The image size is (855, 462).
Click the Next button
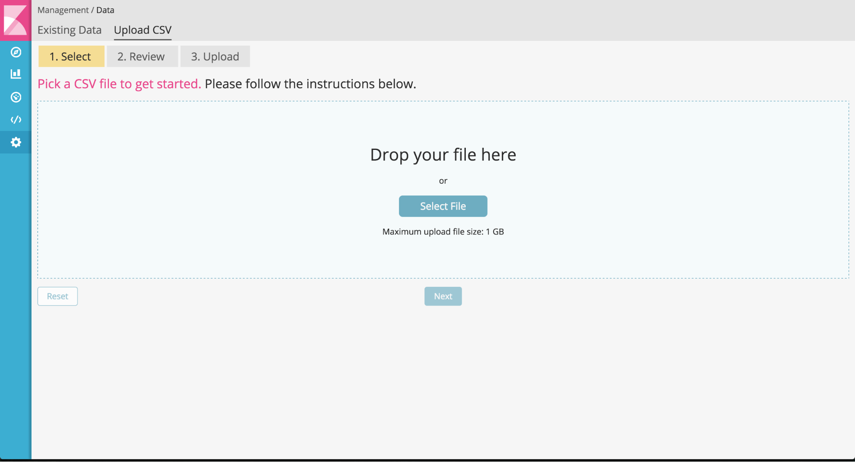[x=443, y=296]
